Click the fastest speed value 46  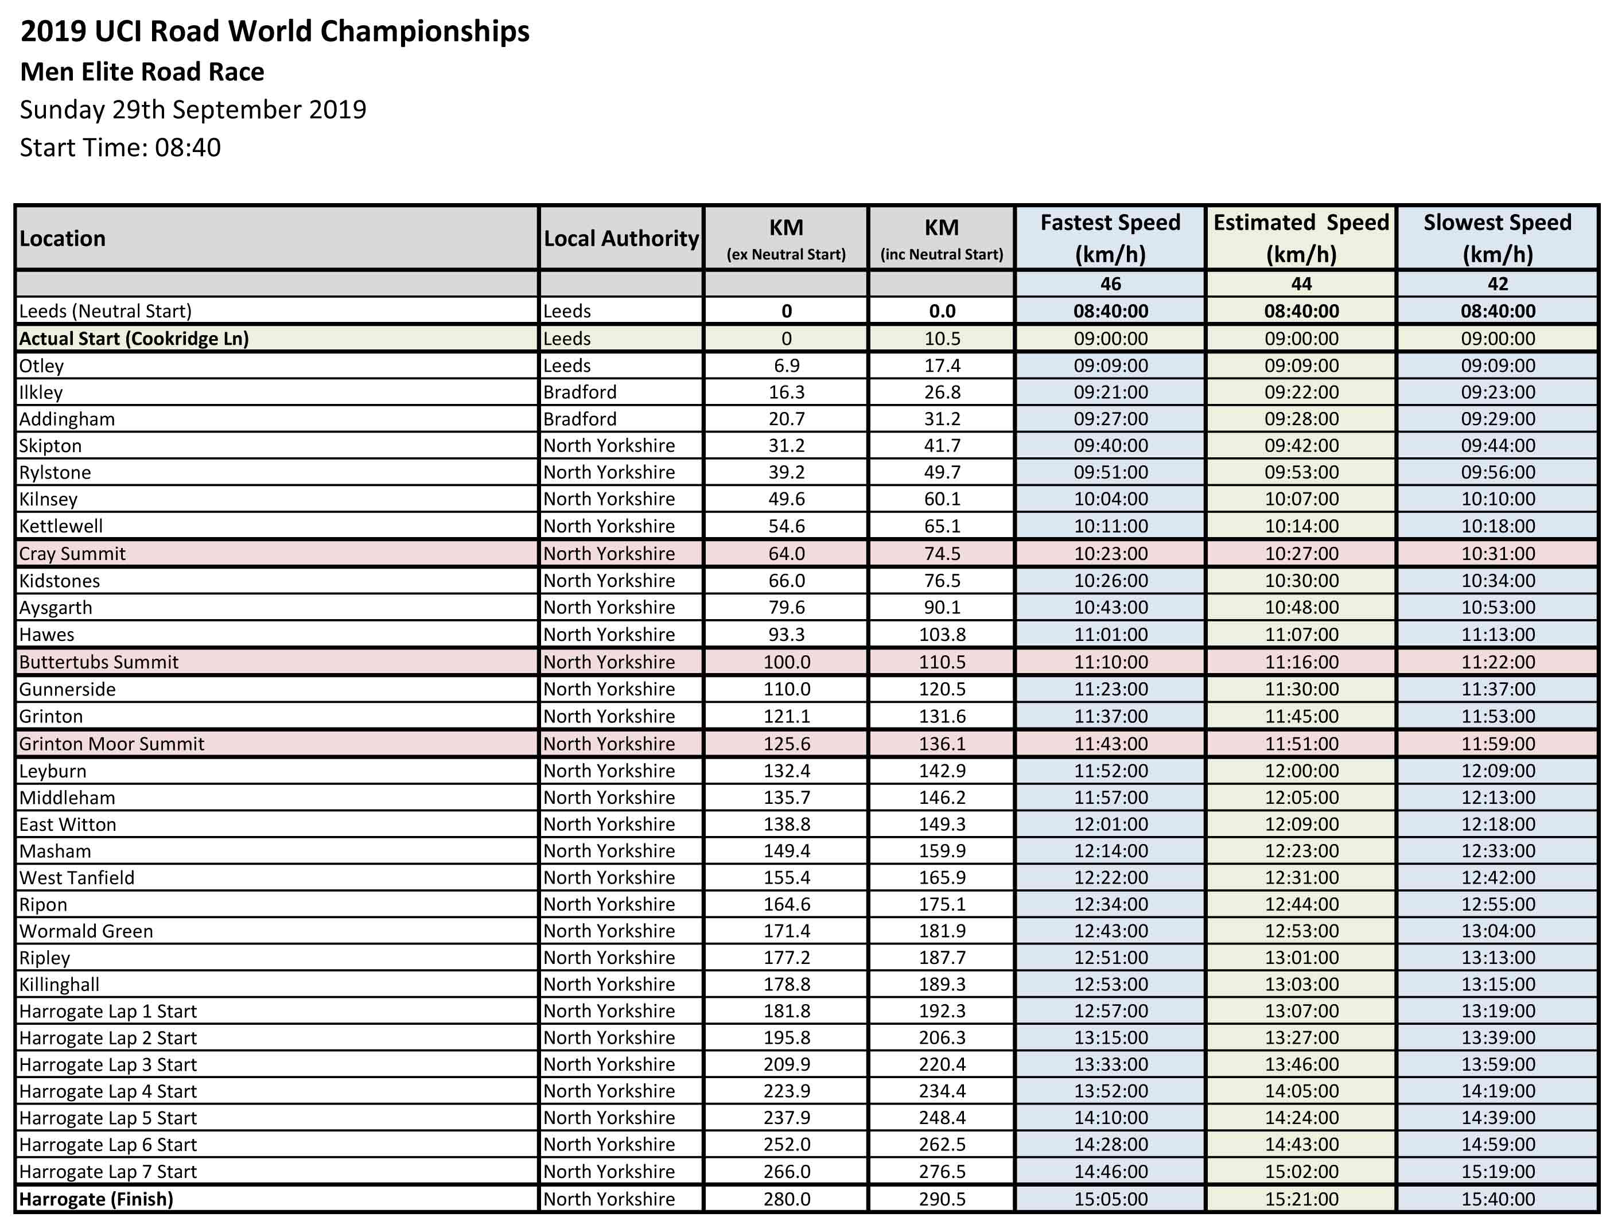tap(1111, 284)
